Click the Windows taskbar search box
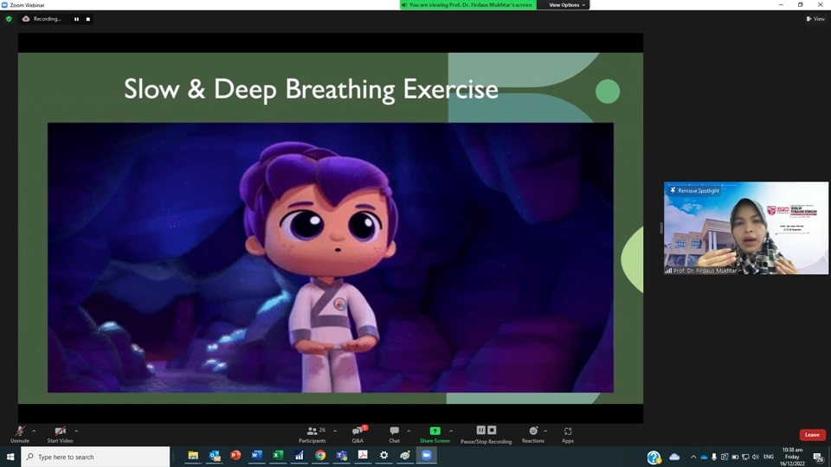Image resolution: width=831 pixels, height=467 pixels. click(95, 457)
